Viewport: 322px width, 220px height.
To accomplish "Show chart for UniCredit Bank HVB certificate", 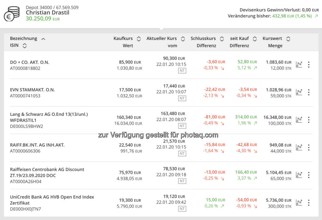I will point(299,202).
